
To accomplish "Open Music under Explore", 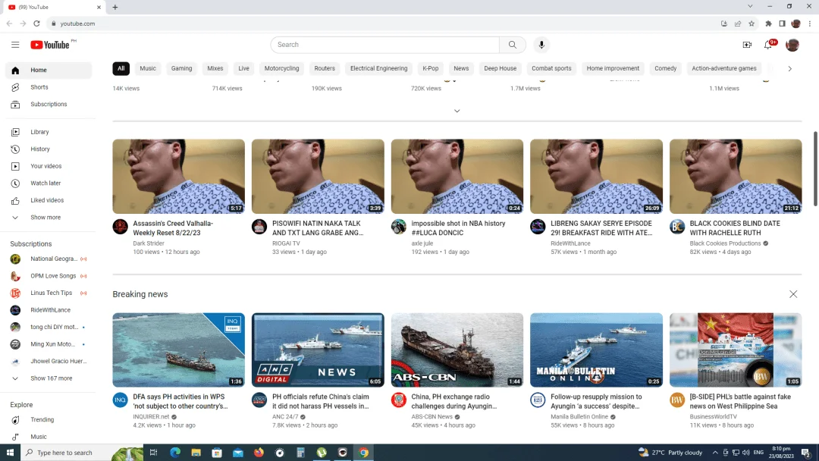I will [49, 437].
